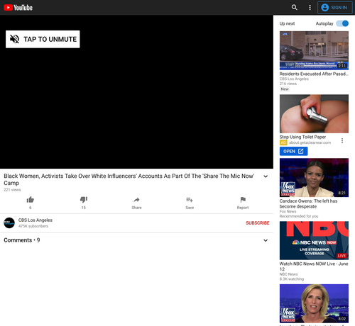355x326 pixels.
Task: Click the 'Stop Using Toilet Paper' ad title
Action: [302, 137]
